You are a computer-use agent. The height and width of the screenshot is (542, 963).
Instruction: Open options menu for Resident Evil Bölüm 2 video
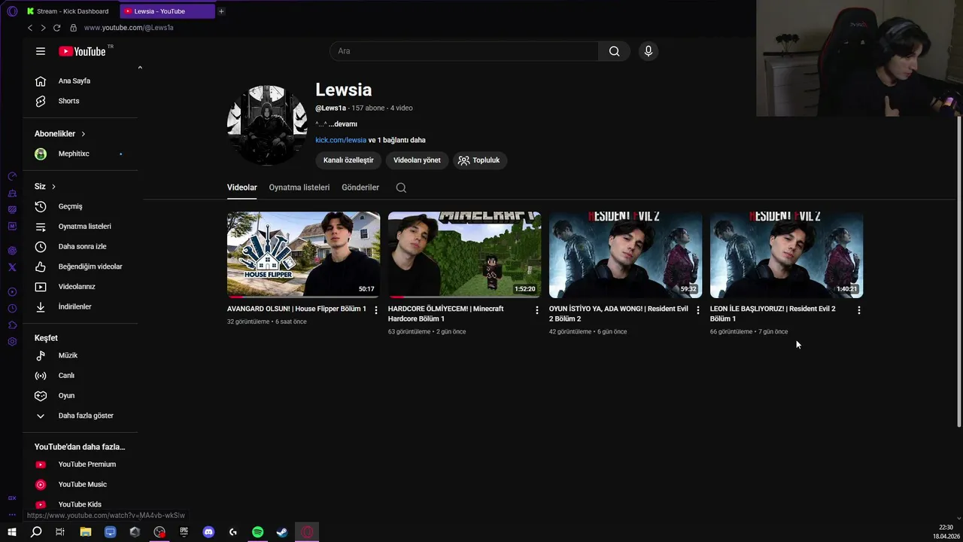coord(698,310)
